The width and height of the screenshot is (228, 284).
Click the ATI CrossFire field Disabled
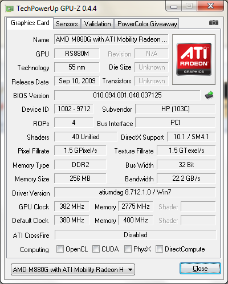[x=136, y=235]
